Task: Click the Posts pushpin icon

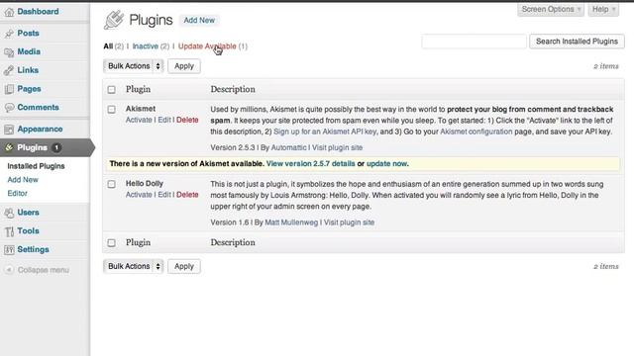Action: pos(9,34)
